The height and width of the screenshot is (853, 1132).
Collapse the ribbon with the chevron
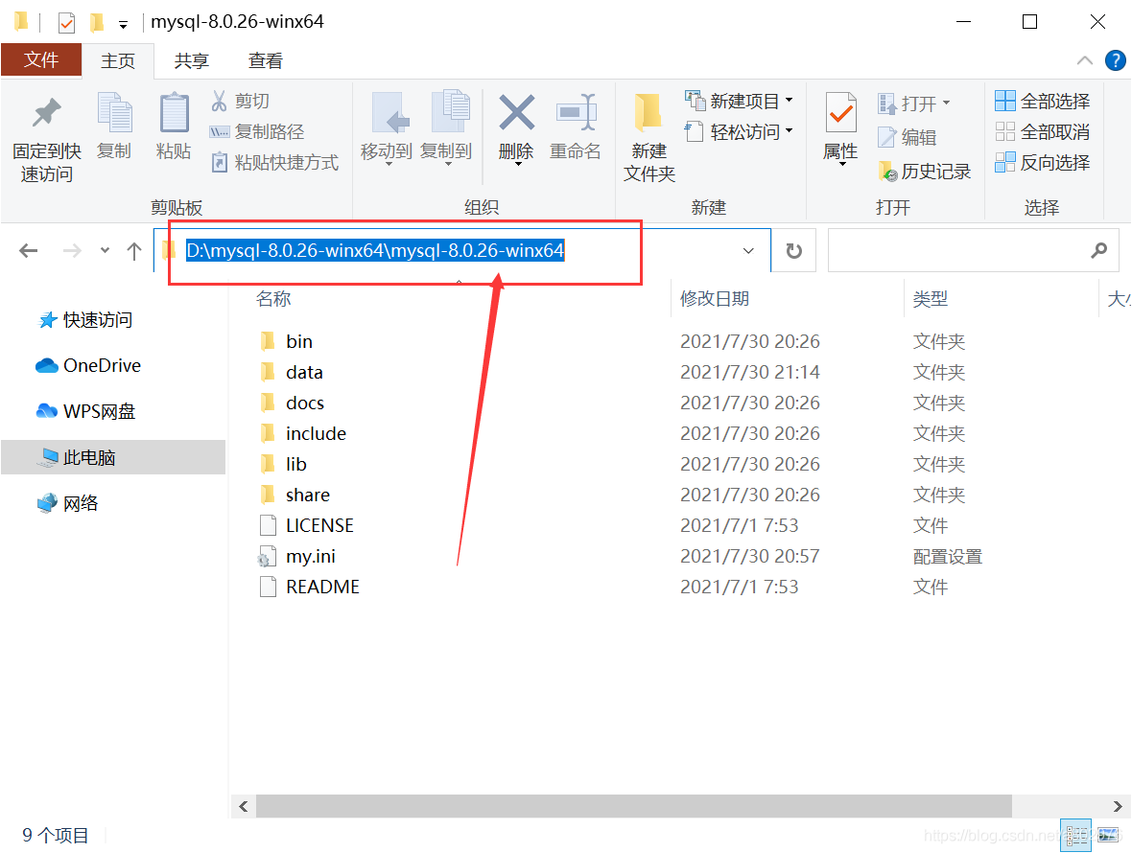click(x=1084, y=60)
